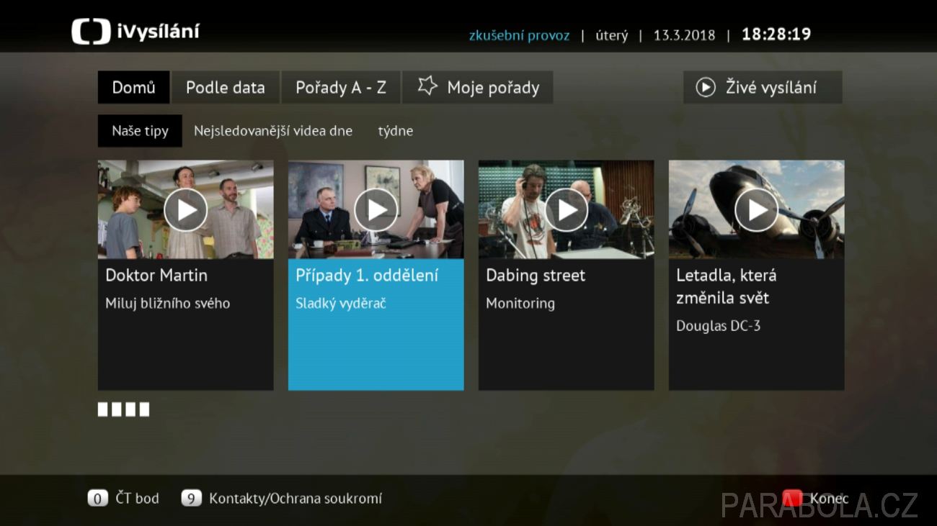This screenshot has height=526, width=937.
Task: Select the Doktor Martin title text
Action: (156, 276)
